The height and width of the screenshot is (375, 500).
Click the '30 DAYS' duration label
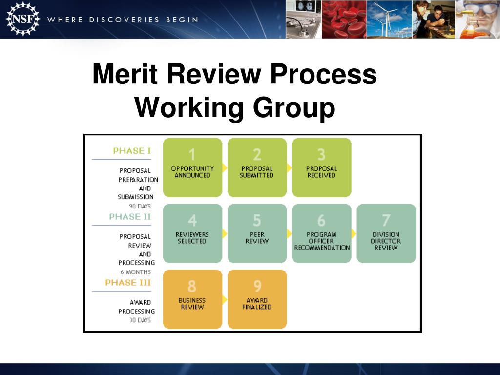140,320
